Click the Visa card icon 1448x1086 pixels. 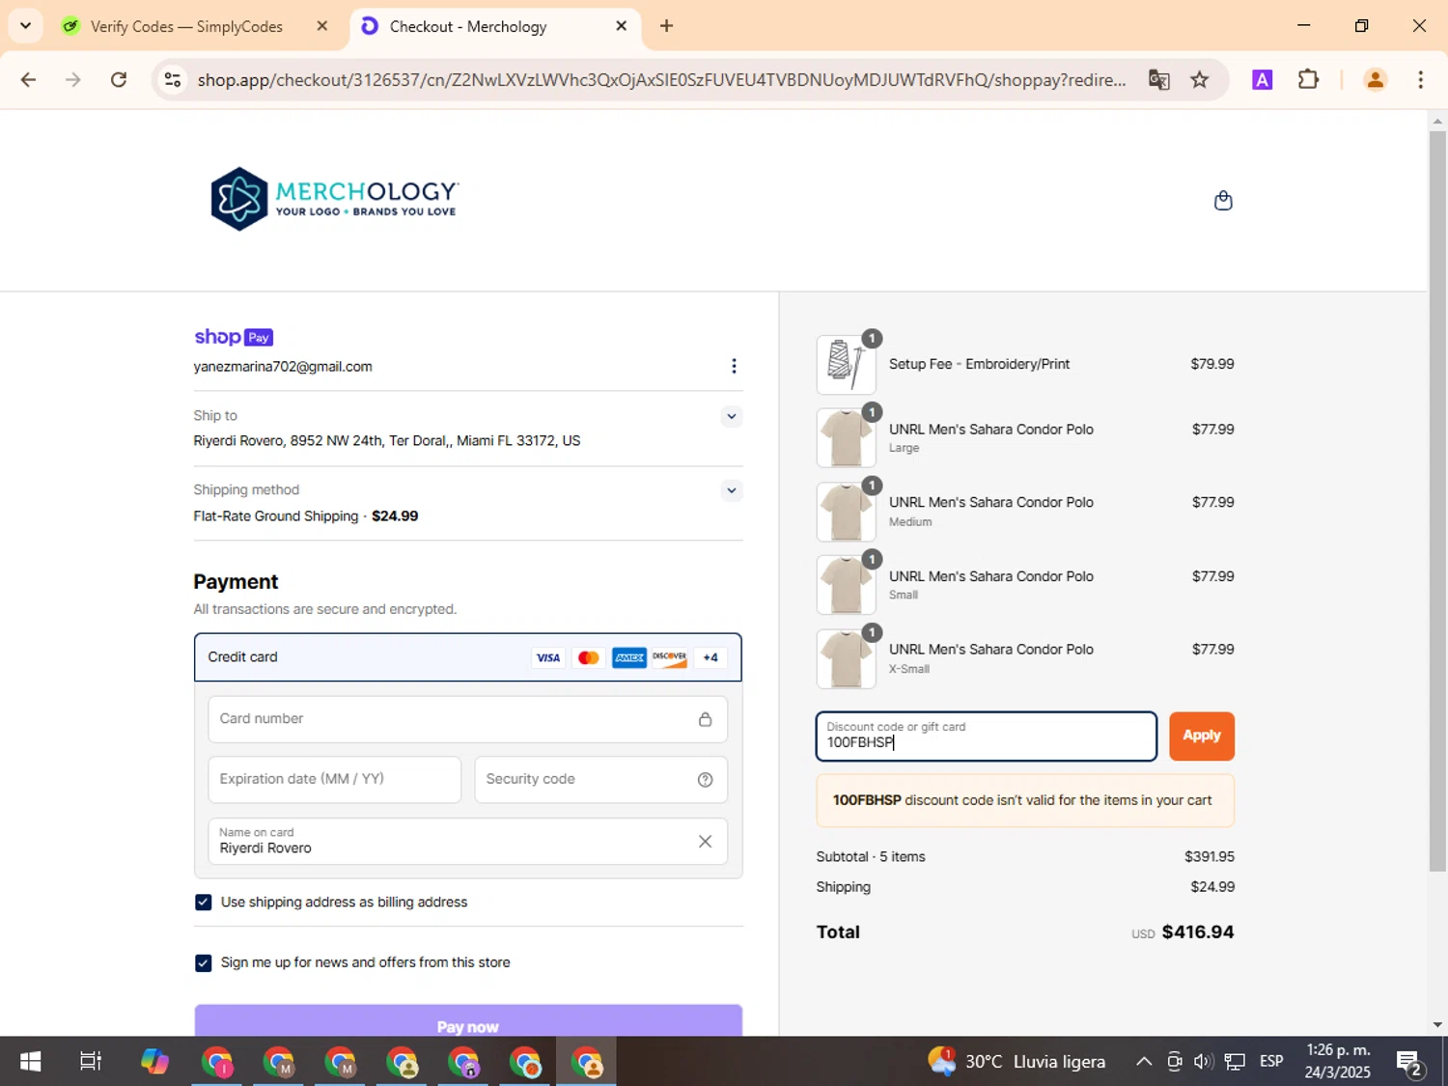pyautogui.click(x=548, y=657)
